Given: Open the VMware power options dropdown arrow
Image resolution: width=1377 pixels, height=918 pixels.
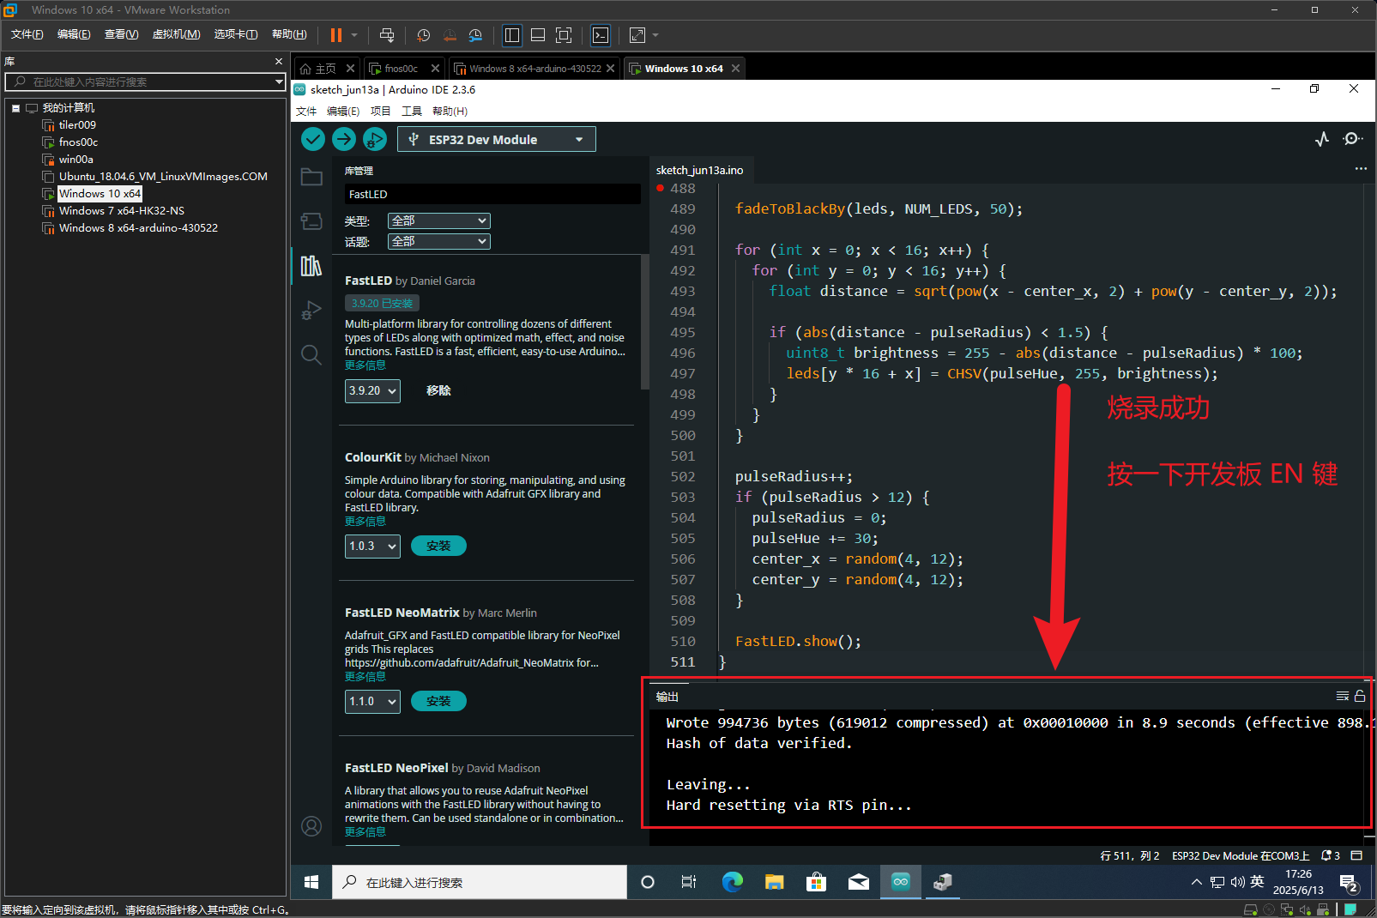Looking at the screenshot, I should click(x=354, y=35).
